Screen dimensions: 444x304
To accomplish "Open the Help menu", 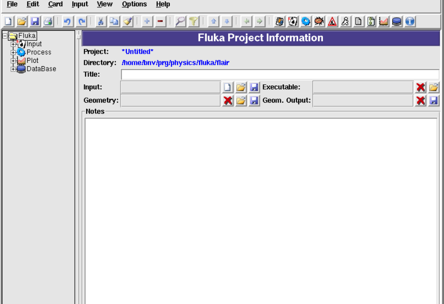I will click(163, 4).
